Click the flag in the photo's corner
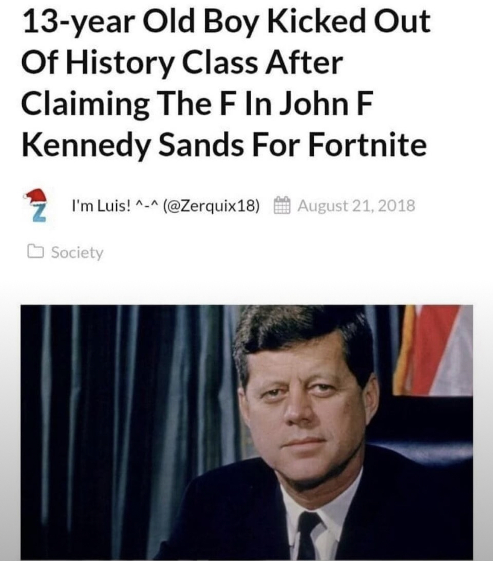493x561 pixels. tap(434, 350)
